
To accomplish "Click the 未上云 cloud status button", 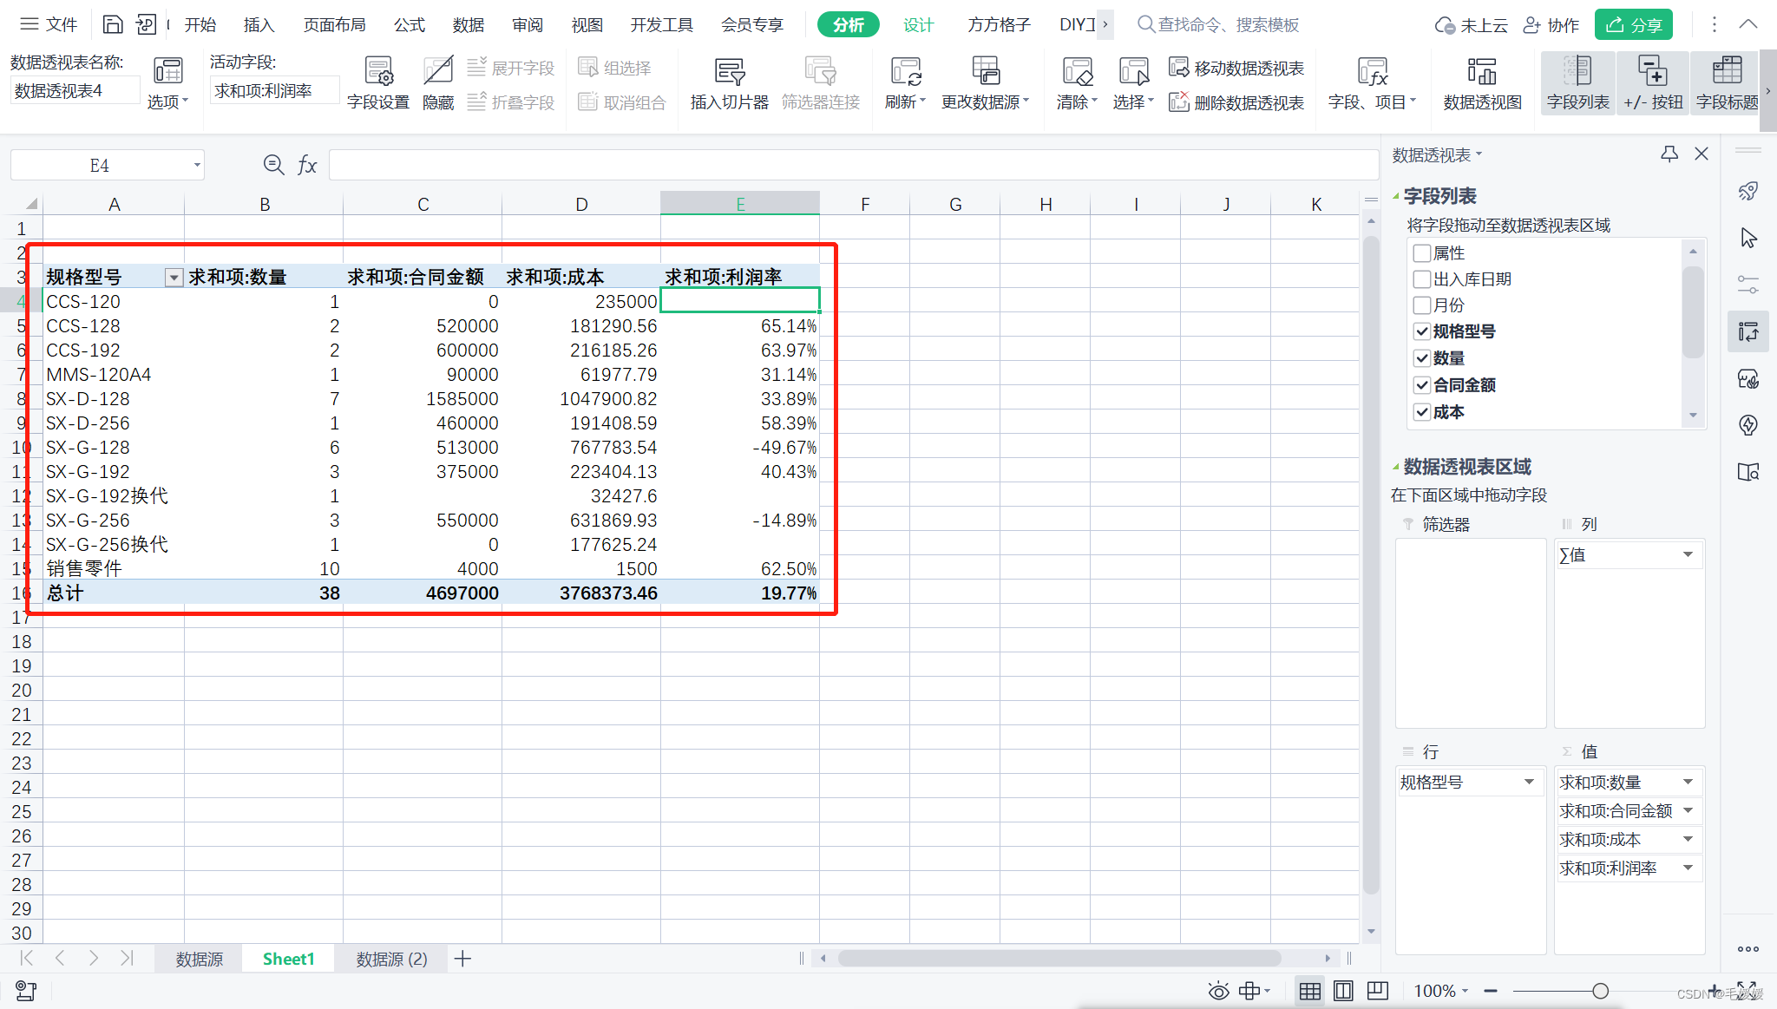I will point(1471,24).
